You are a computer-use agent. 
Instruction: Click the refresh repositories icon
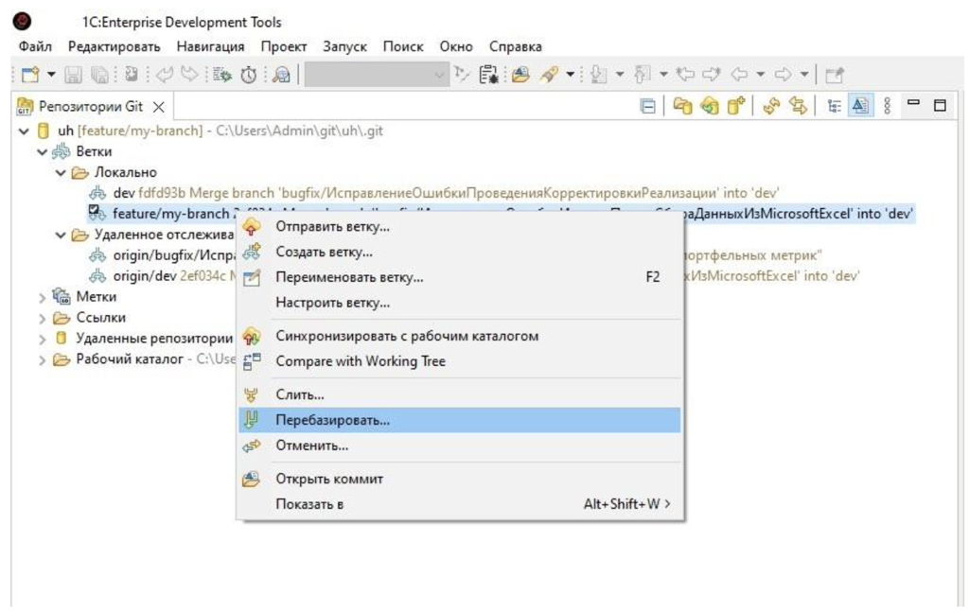click(x=771, y=107)
